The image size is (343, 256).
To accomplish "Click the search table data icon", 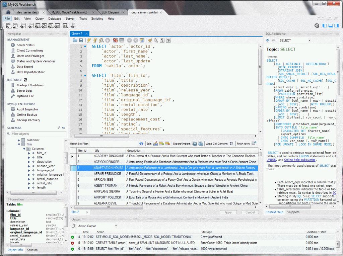I will coord(65,26).
